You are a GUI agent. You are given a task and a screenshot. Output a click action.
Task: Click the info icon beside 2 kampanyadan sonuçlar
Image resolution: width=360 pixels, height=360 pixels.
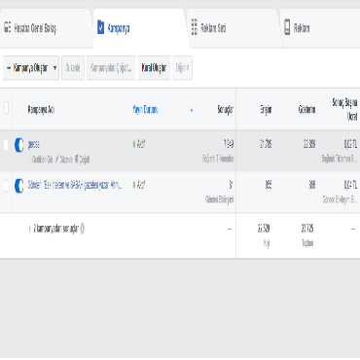click(83, 229)
